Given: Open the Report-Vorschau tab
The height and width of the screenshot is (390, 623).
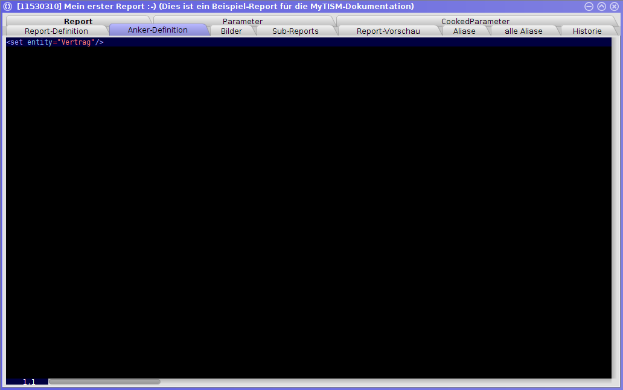Looking at the screenshot, I should click(389, 31).
